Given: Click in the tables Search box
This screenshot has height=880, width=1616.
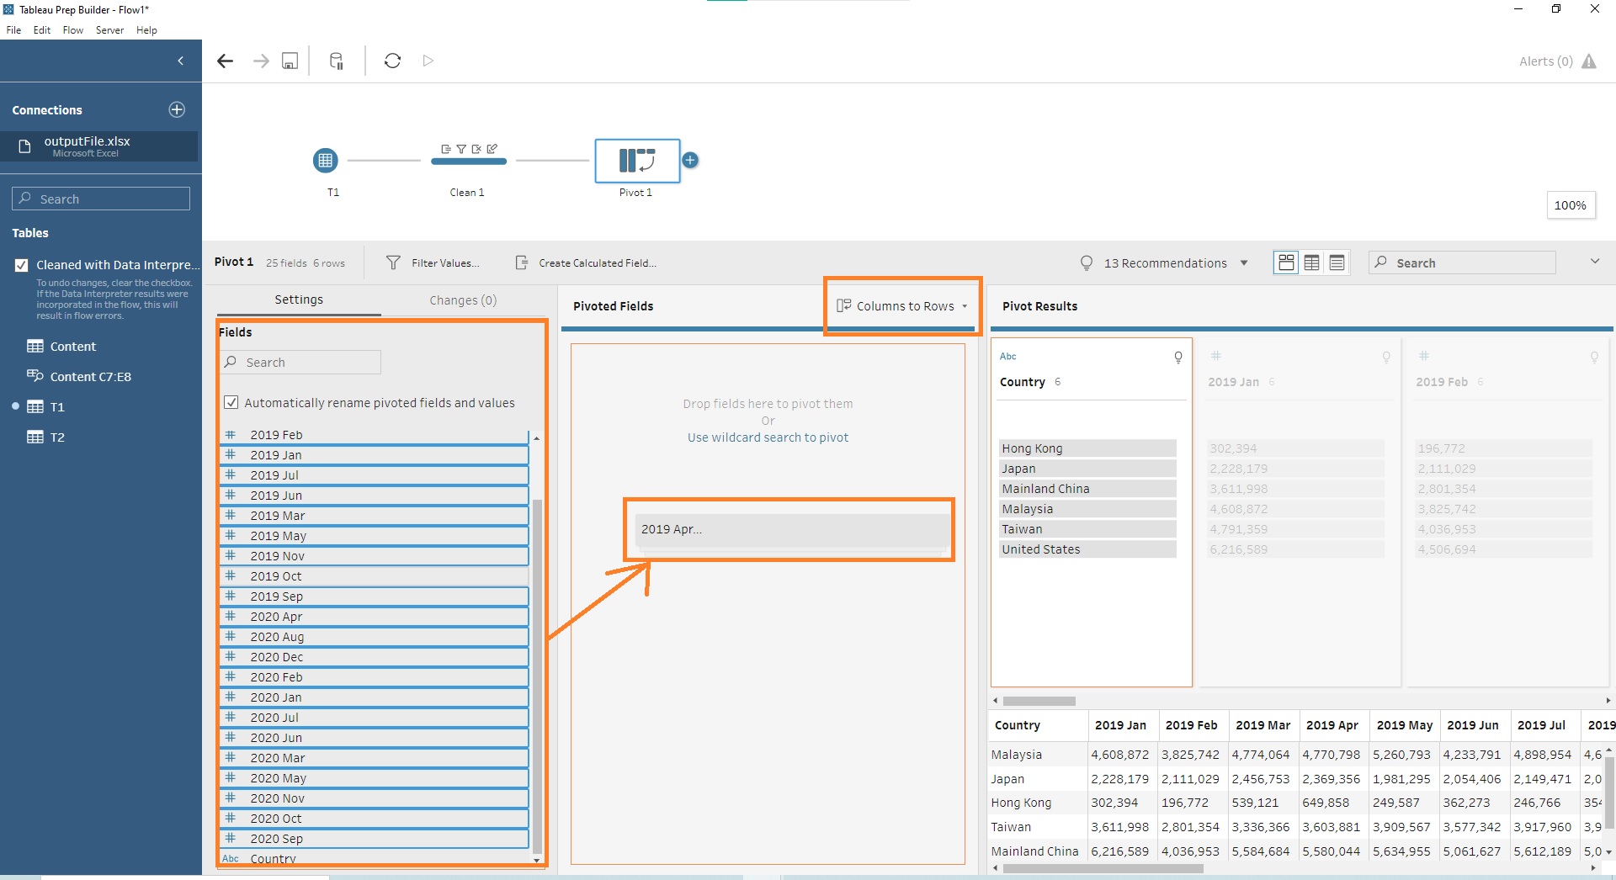Looking at the screenshot, I should pos(101,199).
